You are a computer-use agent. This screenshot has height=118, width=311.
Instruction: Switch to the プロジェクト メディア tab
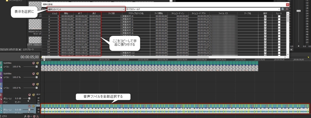pyautogui.click(x=8, y=49)
